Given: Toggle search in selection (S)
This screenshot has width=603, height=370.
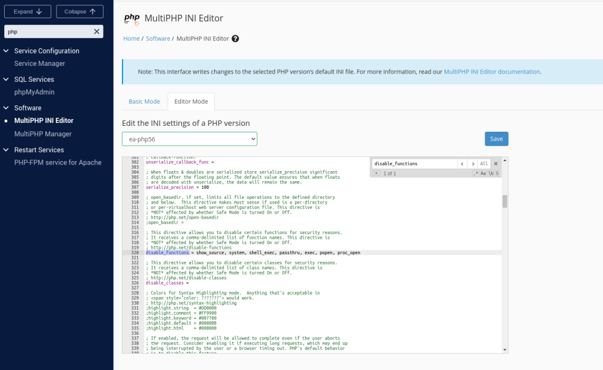Looking at the screenshot, I should tap(497, 174).
